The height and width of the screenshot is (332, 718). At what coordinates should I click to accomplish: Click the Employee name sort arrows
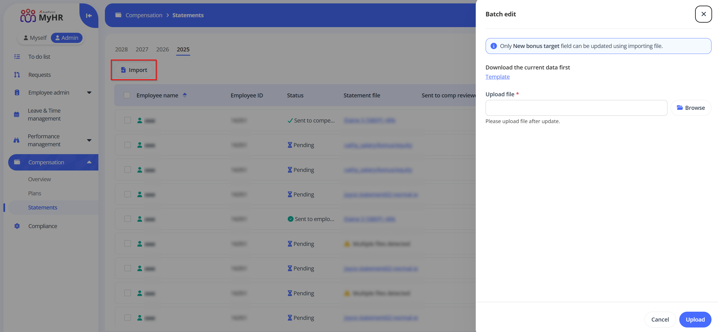(x=185, y=95)
